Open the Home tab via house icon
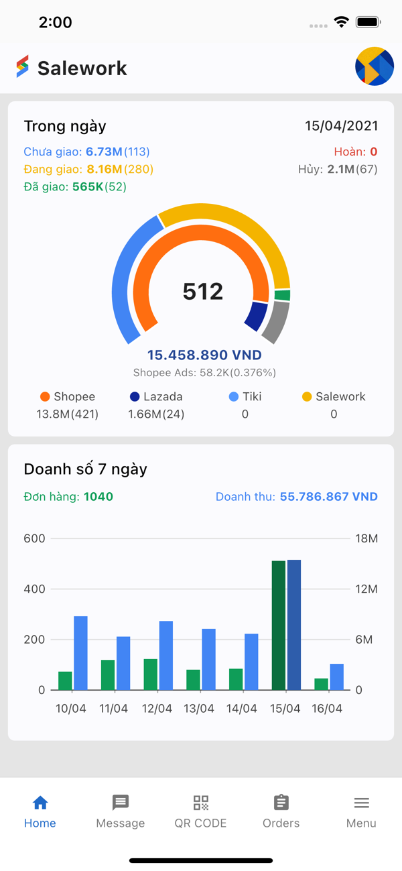The height and width of the screenshot is (871, 402). (40, 801)
